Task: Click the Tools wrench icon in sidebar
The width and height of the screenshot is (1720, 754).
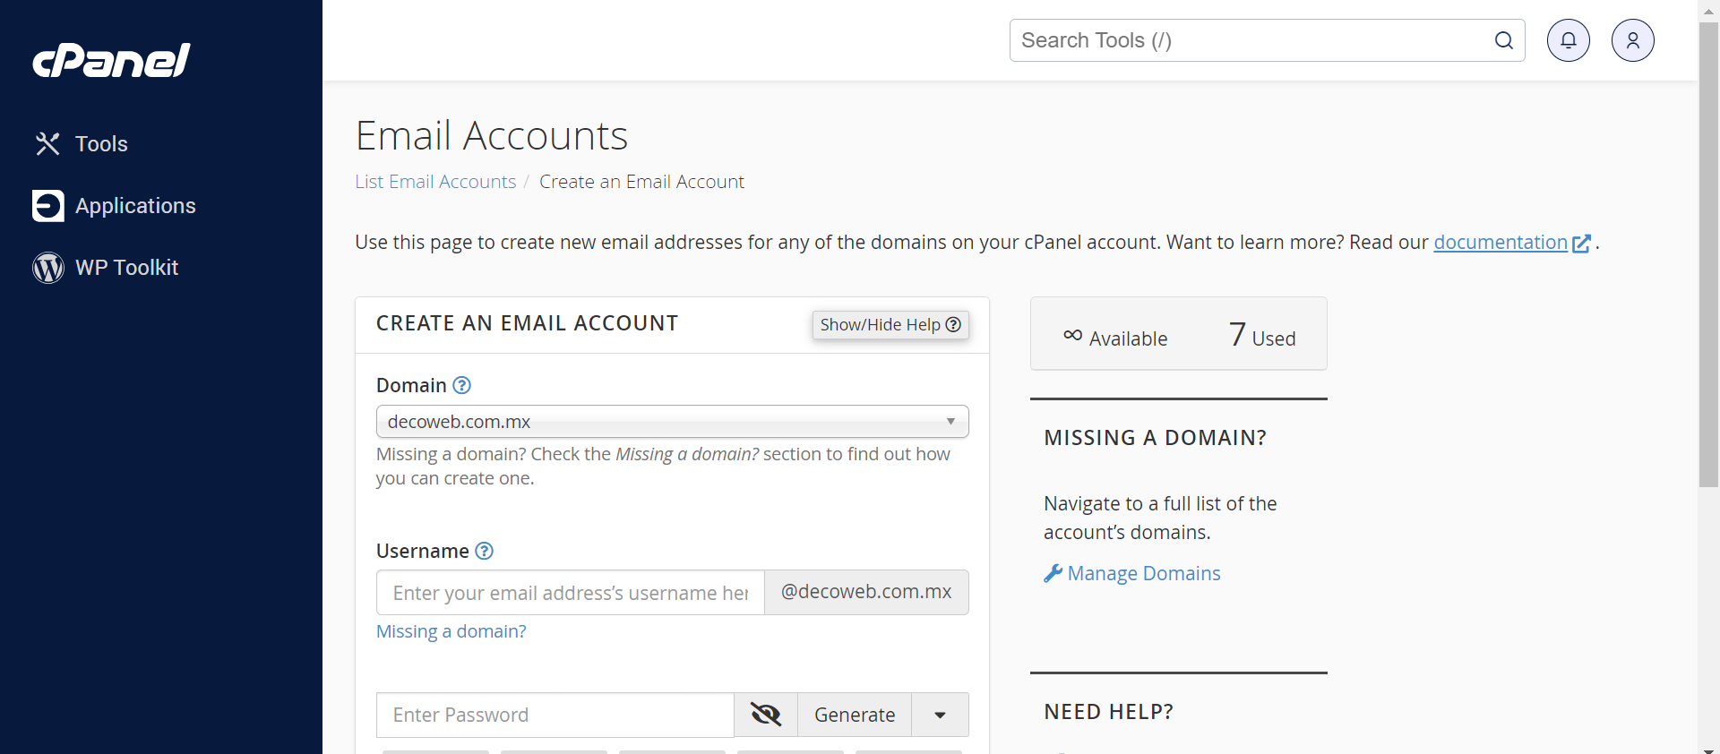Action: [x=47, y=143]
